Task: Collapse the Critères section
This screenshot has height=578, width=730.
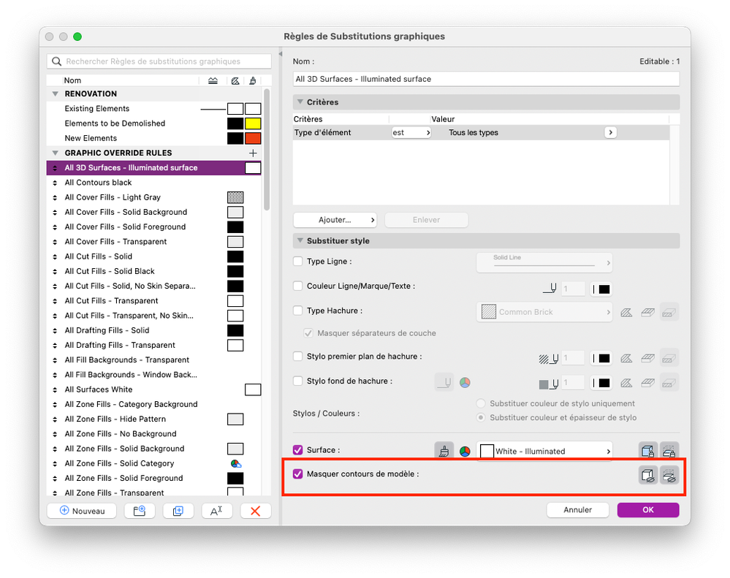Action: tap(300, 102)
